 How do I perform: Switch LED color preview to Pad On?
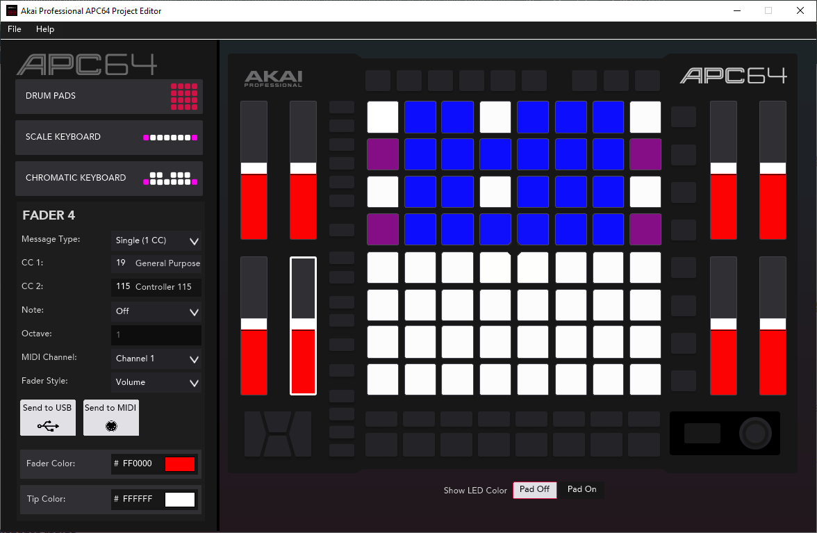(x=581, y=490)
